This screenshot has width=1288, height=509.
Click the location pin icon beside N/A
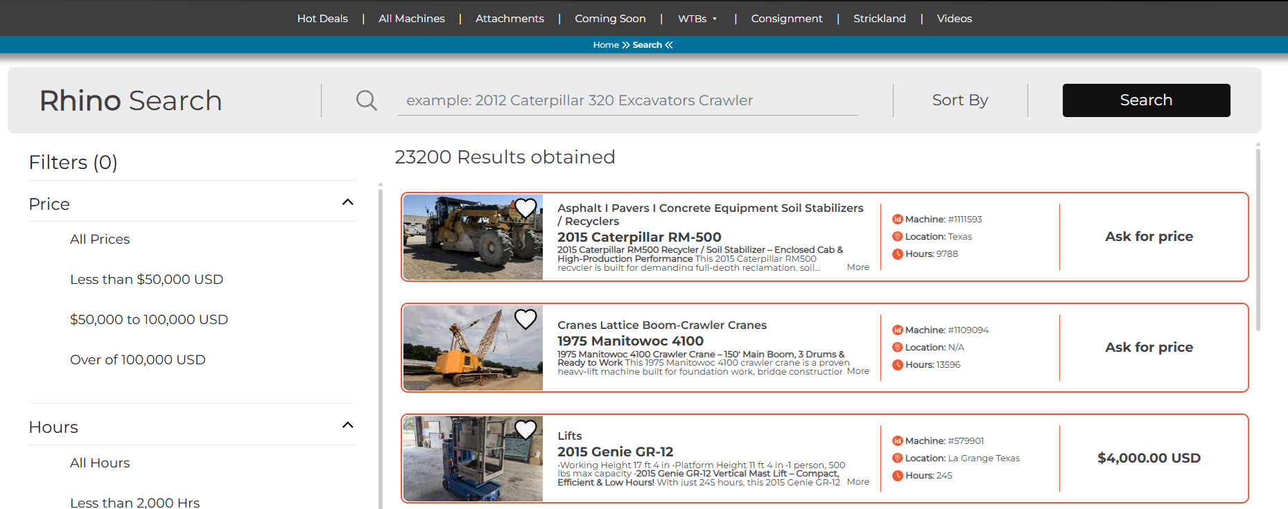[x=898, y=348]
